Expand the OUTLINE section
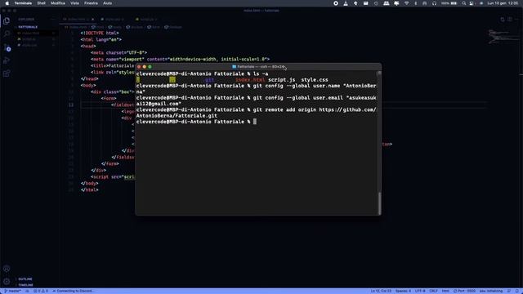 (25, 279)
